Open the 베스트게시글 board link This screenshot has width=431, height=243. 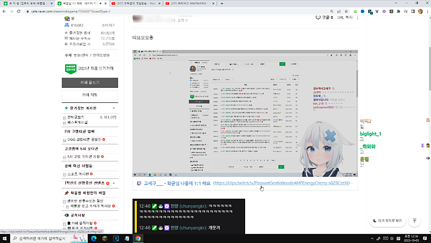[78, 122]
